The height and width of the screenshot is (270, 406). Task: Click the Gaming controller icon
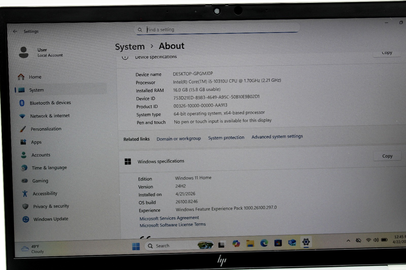(x=24, y=181)
